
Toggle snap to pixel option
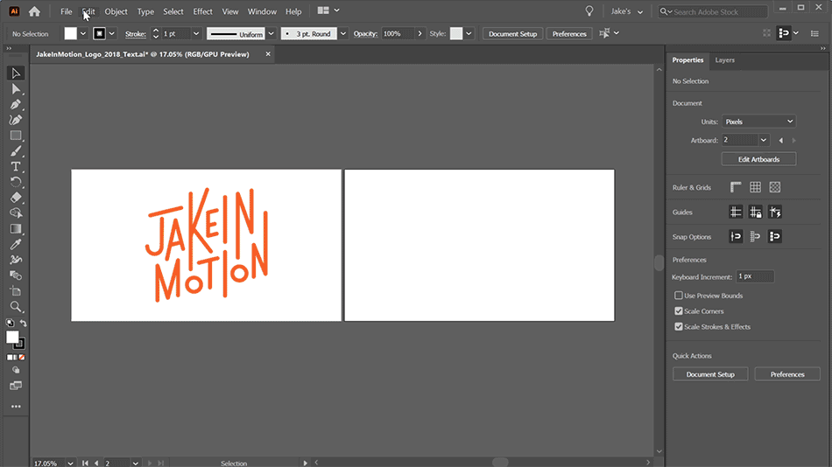(775, 236)
